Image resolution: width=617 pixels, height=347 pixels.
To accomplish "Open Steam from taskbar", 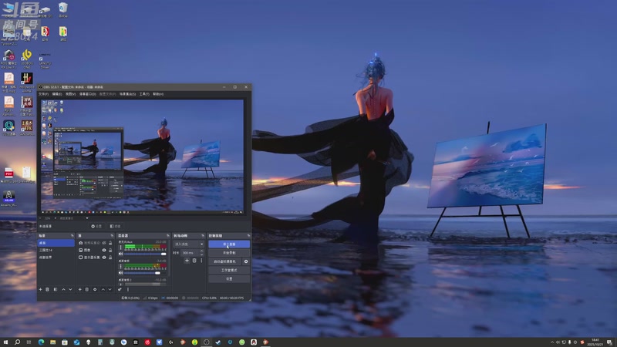I will tap(218, 342).
